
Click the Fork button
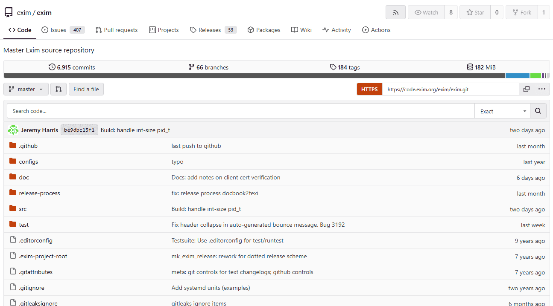tap(521, 12)
